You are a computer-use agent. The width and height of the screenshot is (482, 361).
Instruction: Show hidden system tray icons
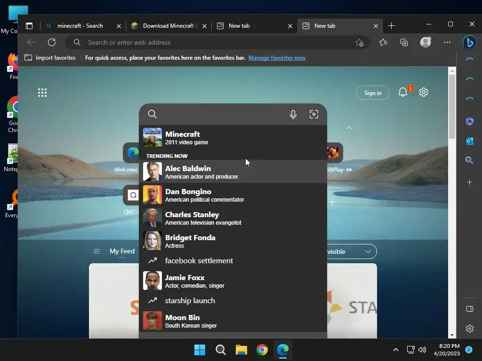pyautogui.click(x=396, y=350)
